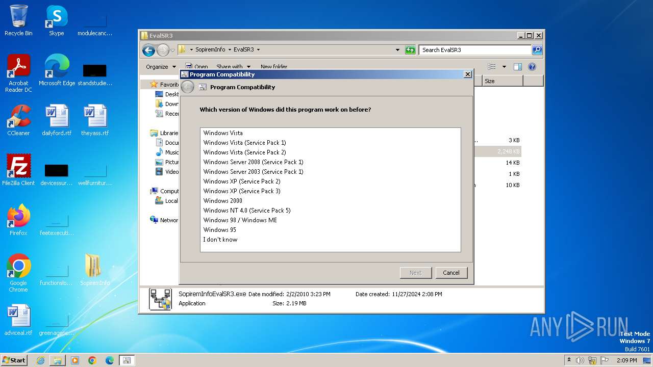Image resolution: width=653 pixels, height=367 pixels.
Task: Close the Program Compatibility dialog
Action: [467, 74]
